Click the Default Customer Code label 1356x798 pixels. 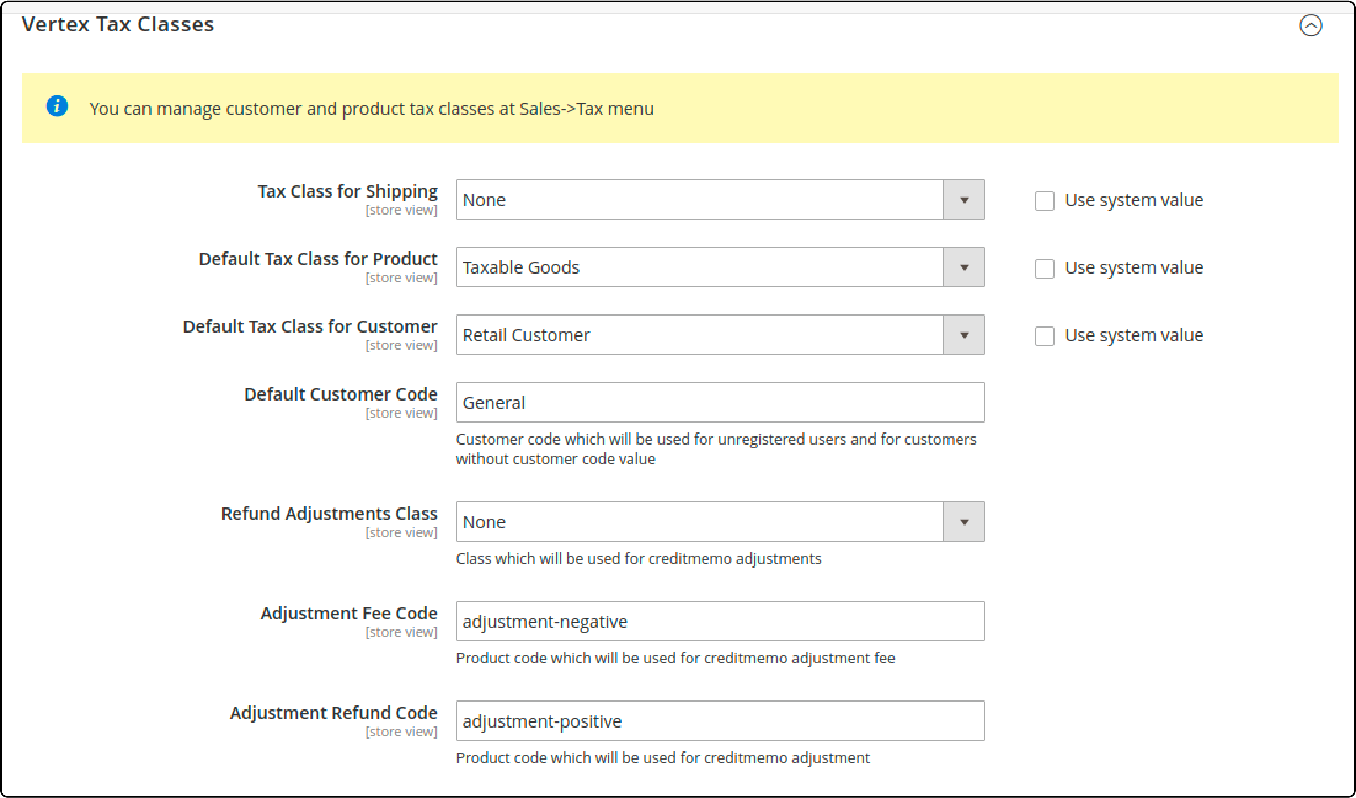[x=341, y=394]
